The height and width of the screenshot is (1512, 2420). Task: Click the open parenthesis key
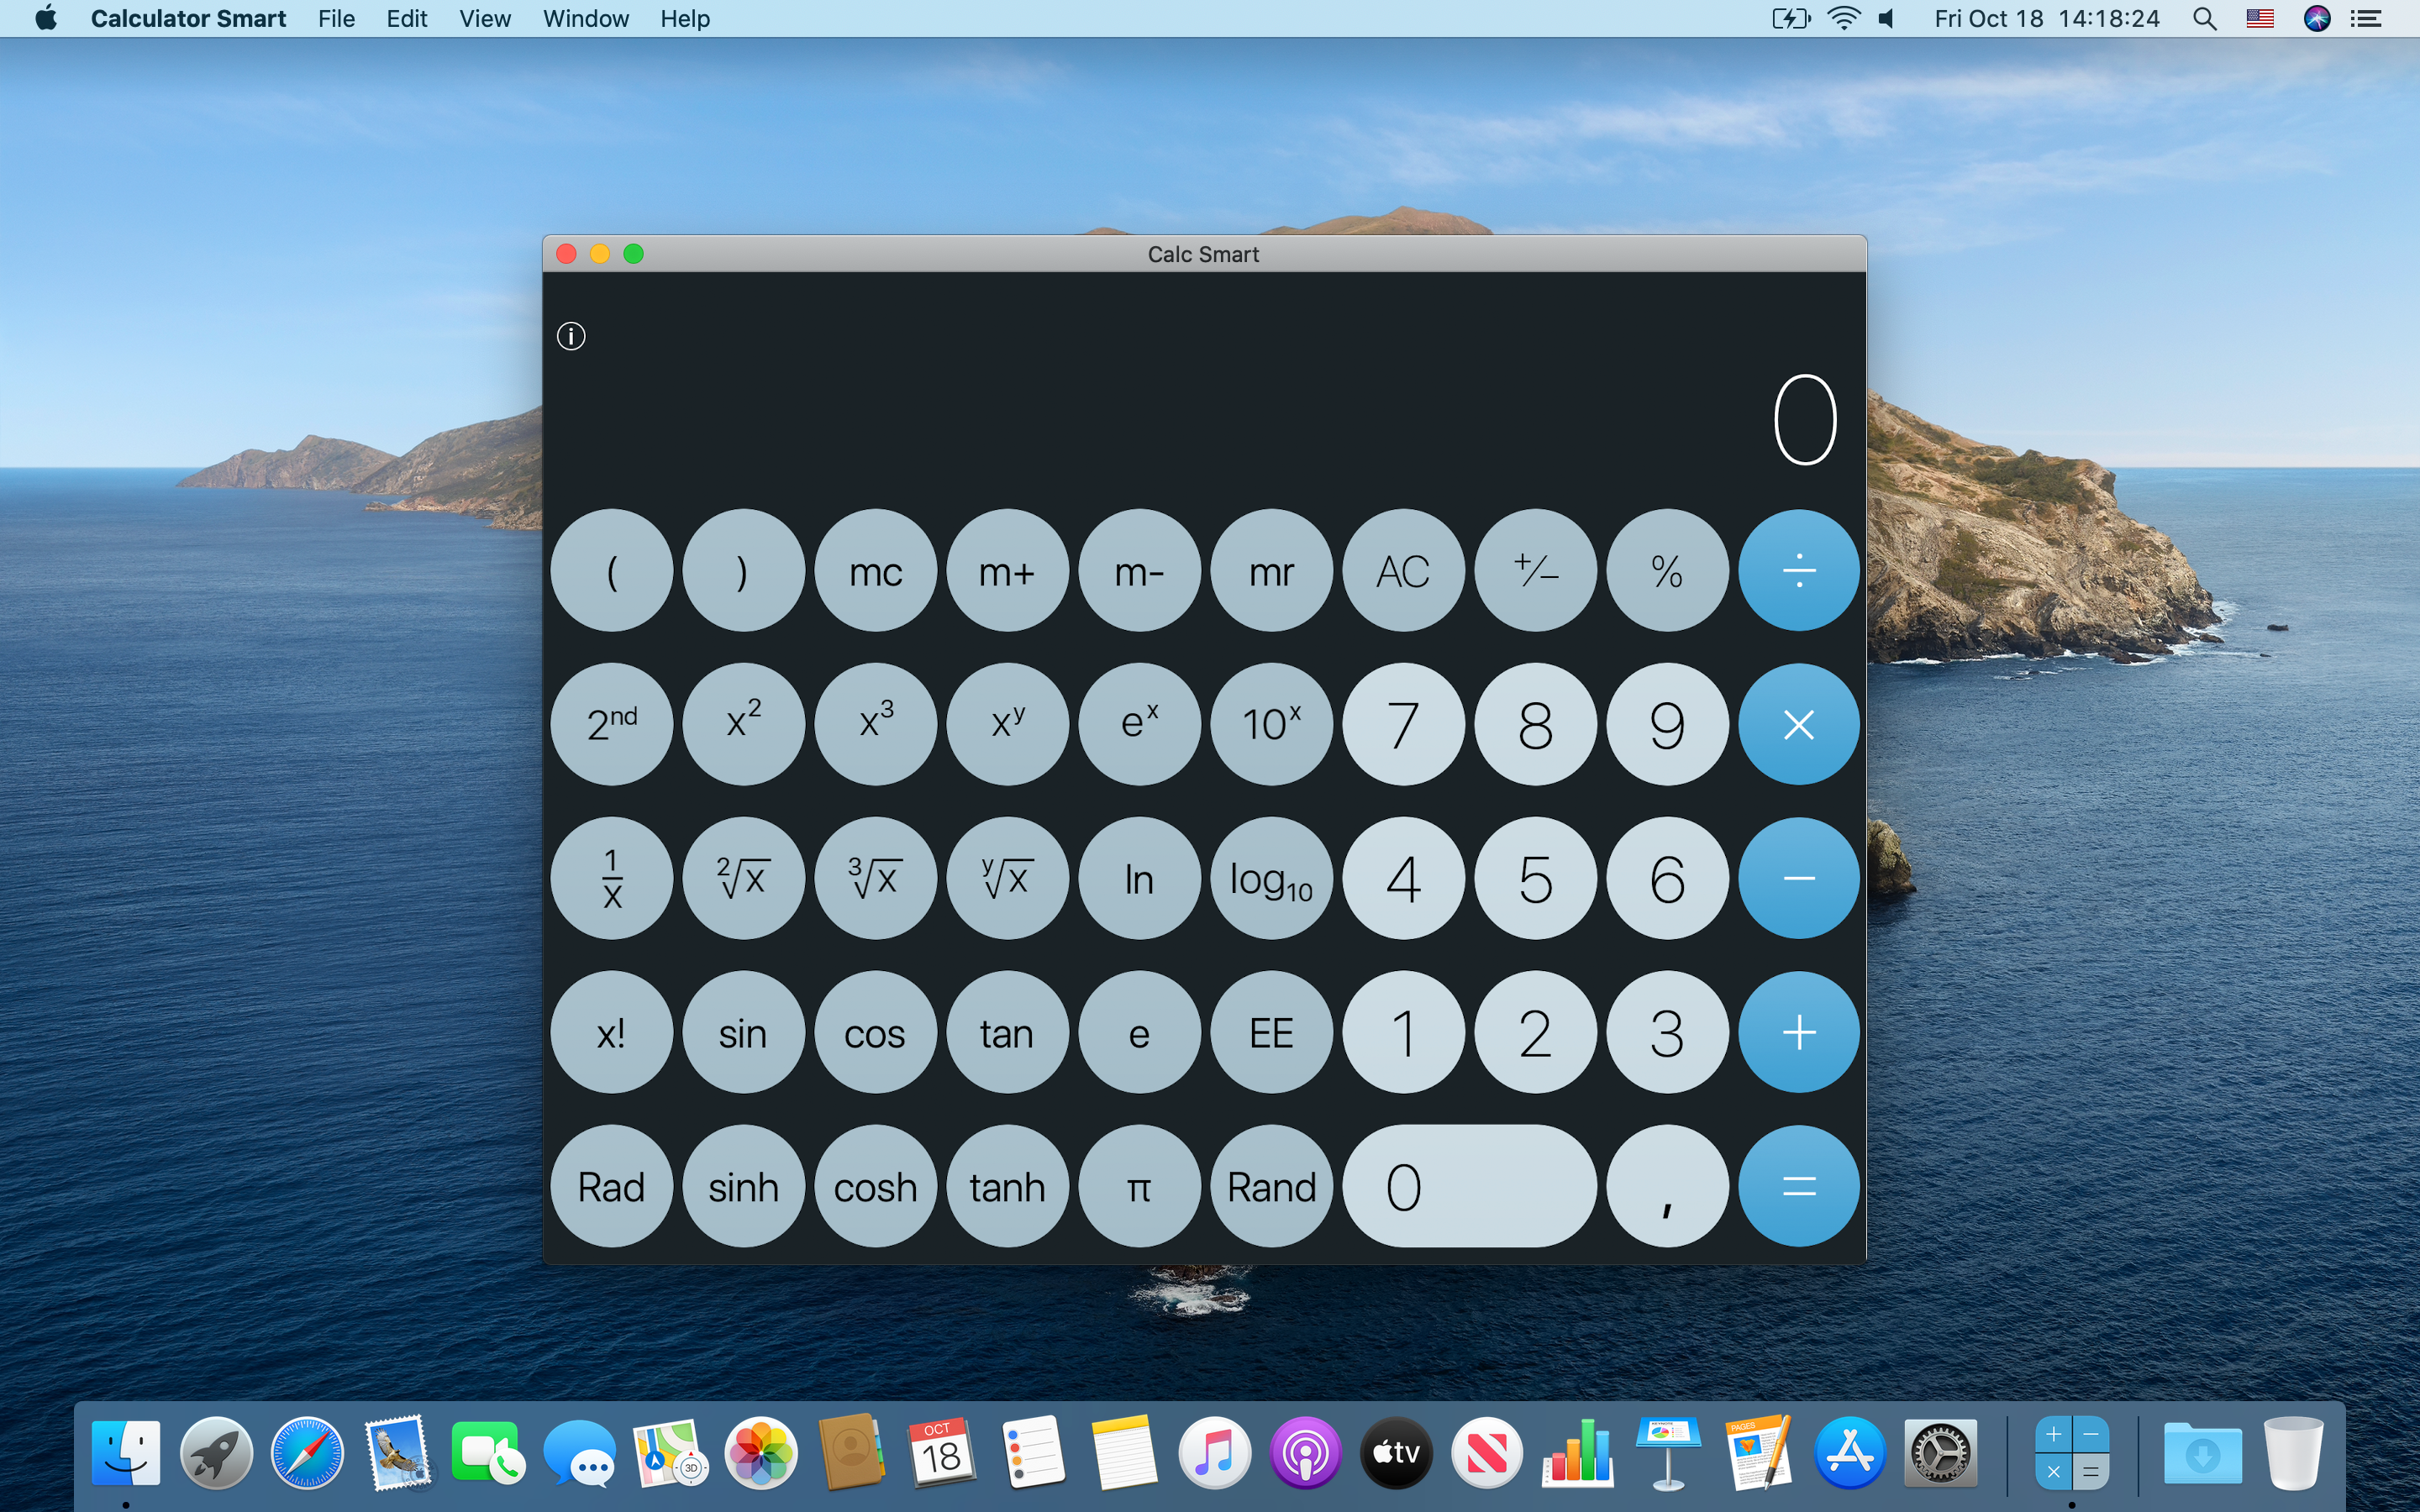coord(611,571)
